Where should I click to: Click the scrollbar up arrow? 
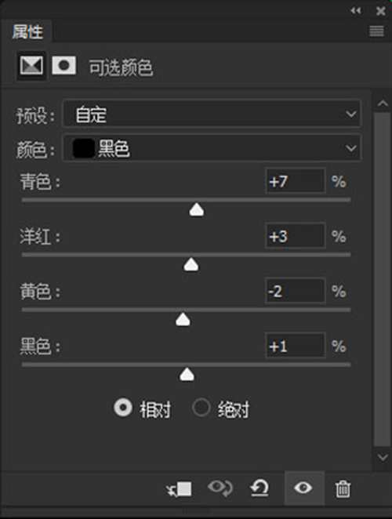pos(383,104)
